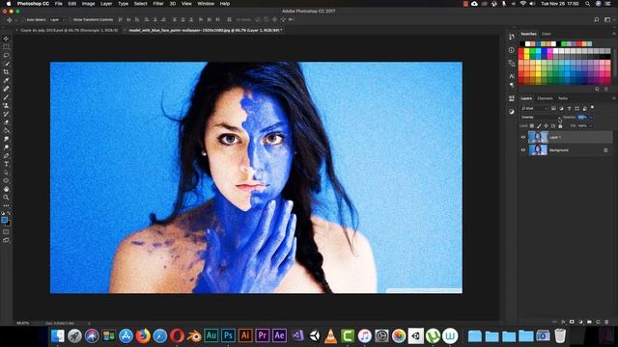Image resolution: width=618 pixels, height=347 pixels.
Task: Select the Brush tool
Action: pos(6,97)
